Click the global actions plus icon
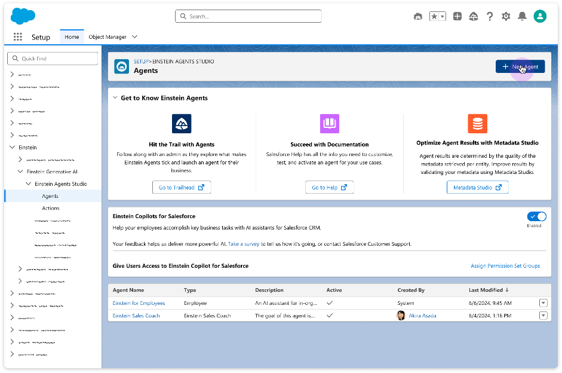Screen dimensions: 562x373 (457, 16)
